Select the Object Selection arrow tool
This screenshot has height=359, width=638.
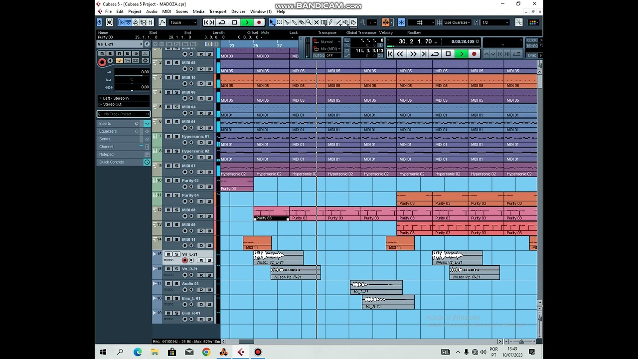(x=273, y=22)
